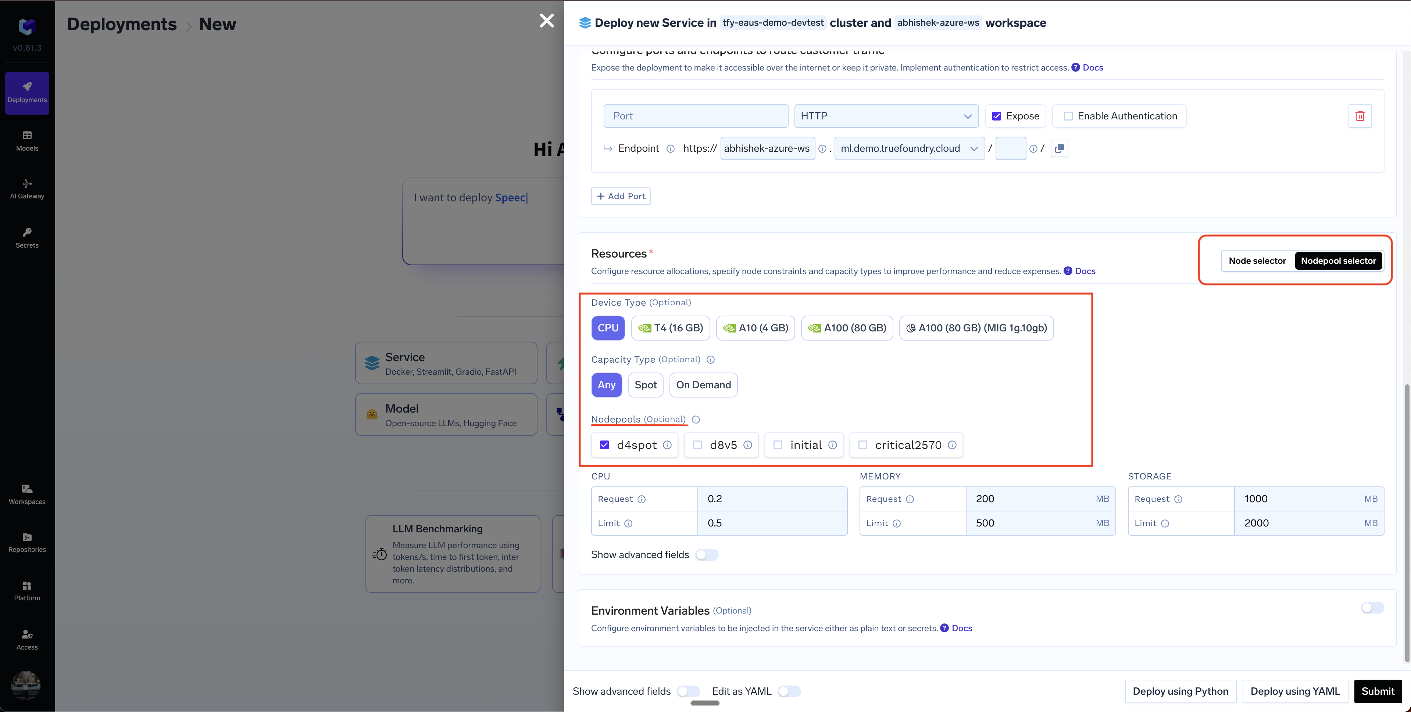Select the T4 (16 GB) device type
The height and width of the screenshot is (712, 1411).
tap(671, 328)
